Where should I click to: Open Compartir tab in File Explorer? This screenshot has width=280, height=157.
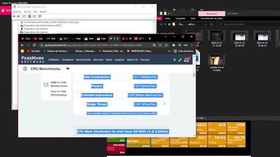coord(180,18)
